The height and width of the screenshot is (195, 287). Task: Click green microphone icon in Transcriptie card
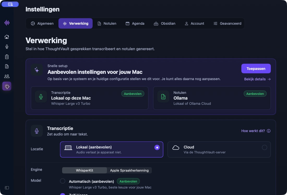[x=41, y=96]
